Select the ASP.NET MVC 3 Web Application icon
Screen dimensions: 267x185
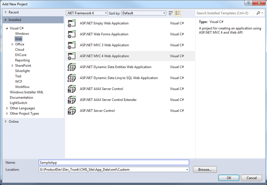pyautogui.click(x=71, y=45)
